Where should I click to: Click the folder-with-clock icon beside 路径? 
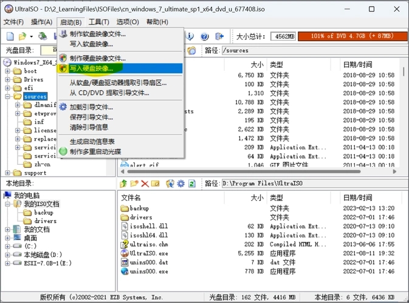click(191, 50)
